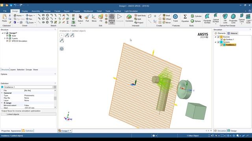Switch to the Light Simulation ribbon tab

(131, 11)
